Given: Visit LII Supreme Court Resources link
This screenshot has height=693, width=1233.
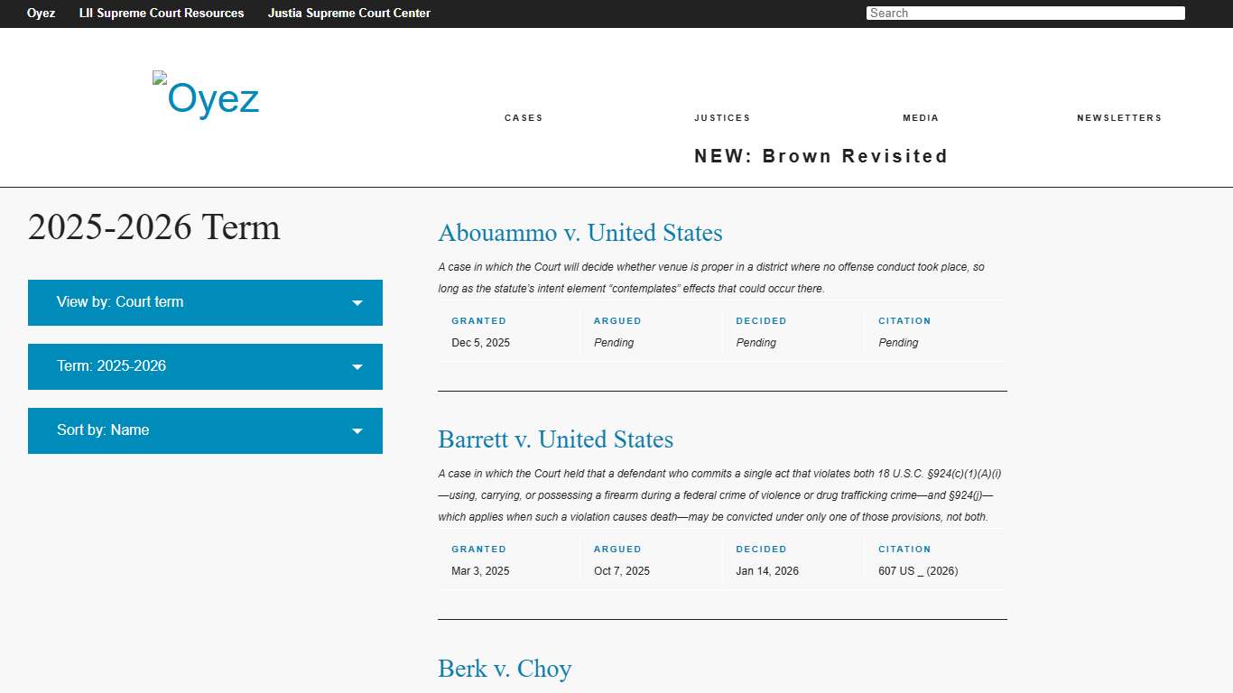Looking at the screenshot, I should 162,14.
